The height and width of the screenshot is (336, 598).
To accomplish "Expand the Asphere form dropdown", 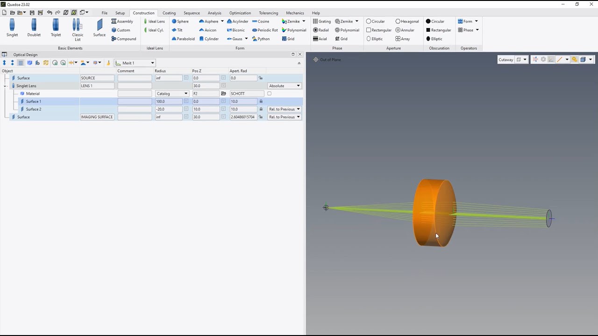I will pos(221,21).
